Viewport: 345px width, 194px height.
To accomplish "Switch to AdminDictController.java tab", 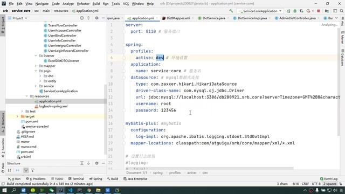I will 297,18.
